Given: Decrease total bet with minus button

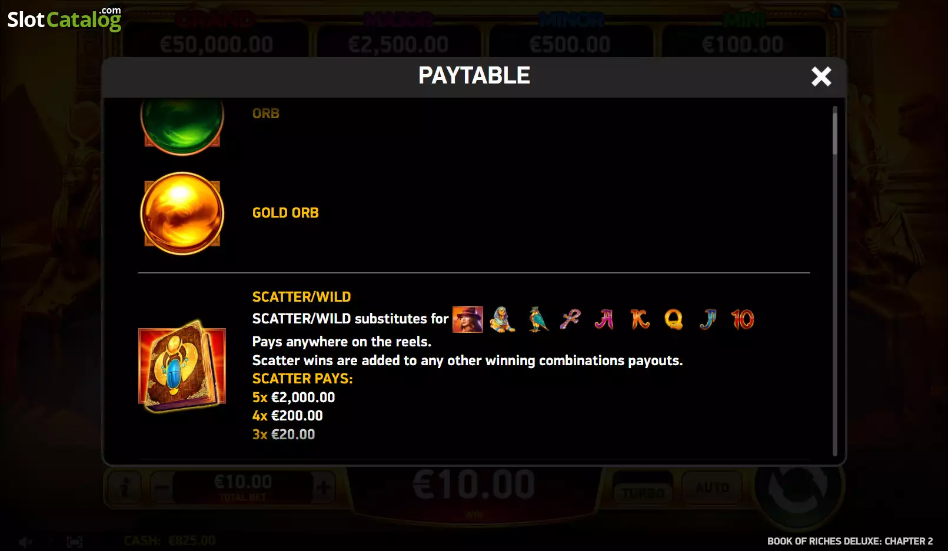Looking at the screenshot, I should [161, 488].
